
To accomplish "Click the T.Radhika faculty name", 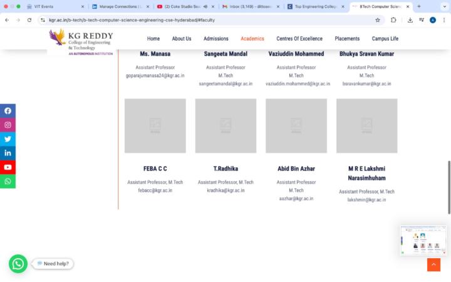I will [x=225, y=169].
